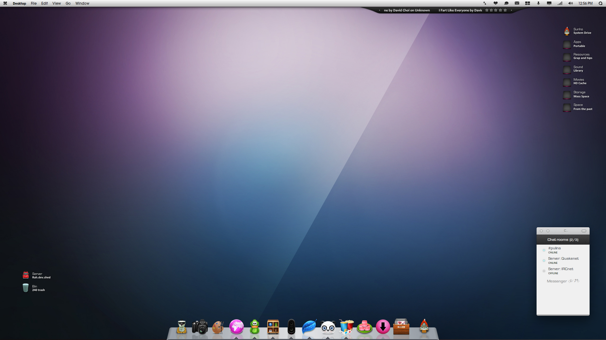Open the Resources Grap and hips drive
The width and height of the screenshot is (606, 340).
(x=567, y=57)
